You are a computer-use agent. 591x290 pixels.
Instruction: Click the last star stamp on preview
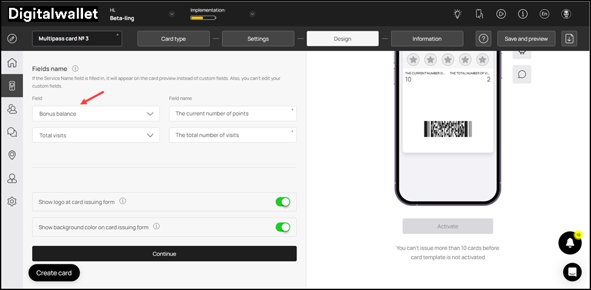(x=482, y=59)
